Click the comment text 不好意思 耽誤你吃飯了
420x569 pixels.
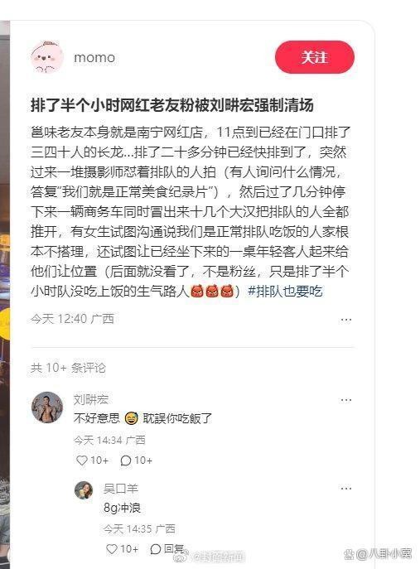[142, 418]
